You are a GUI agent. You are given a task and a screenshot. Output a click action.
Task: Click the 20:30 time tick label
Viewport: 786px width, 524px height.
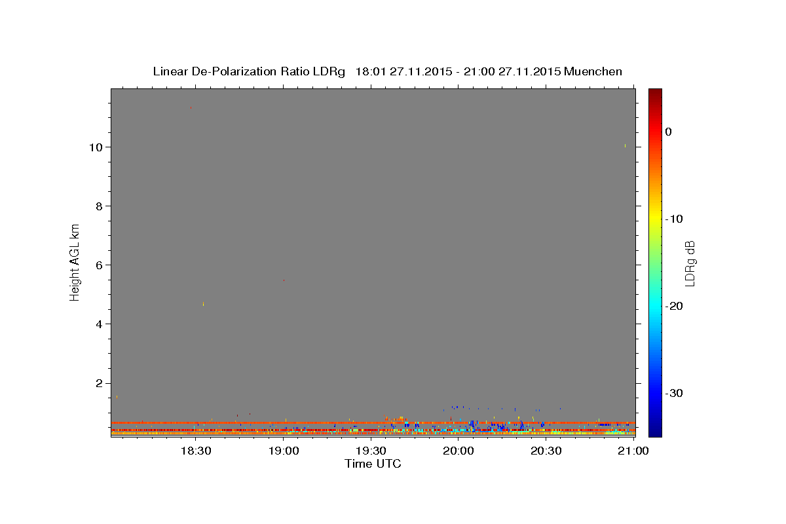click(546, 451)
